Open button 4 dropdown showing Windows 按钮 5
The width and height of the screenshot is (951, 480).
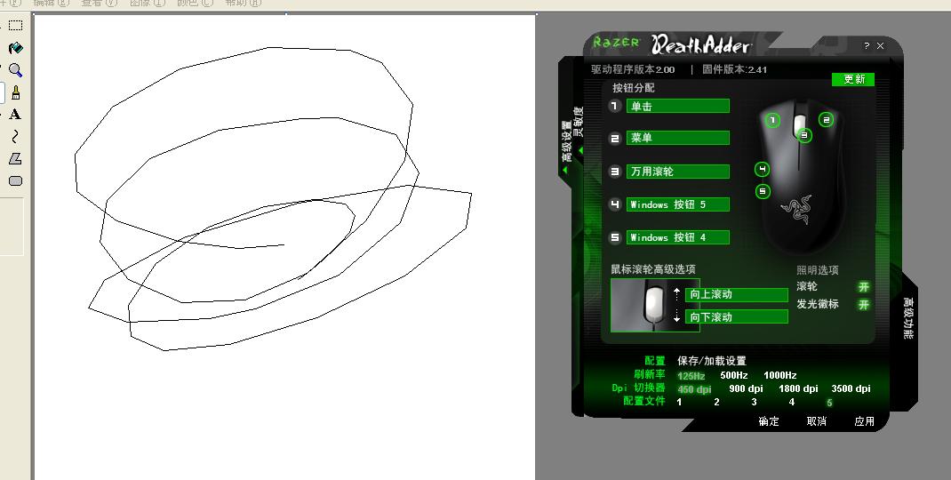(x=677, y=204)
